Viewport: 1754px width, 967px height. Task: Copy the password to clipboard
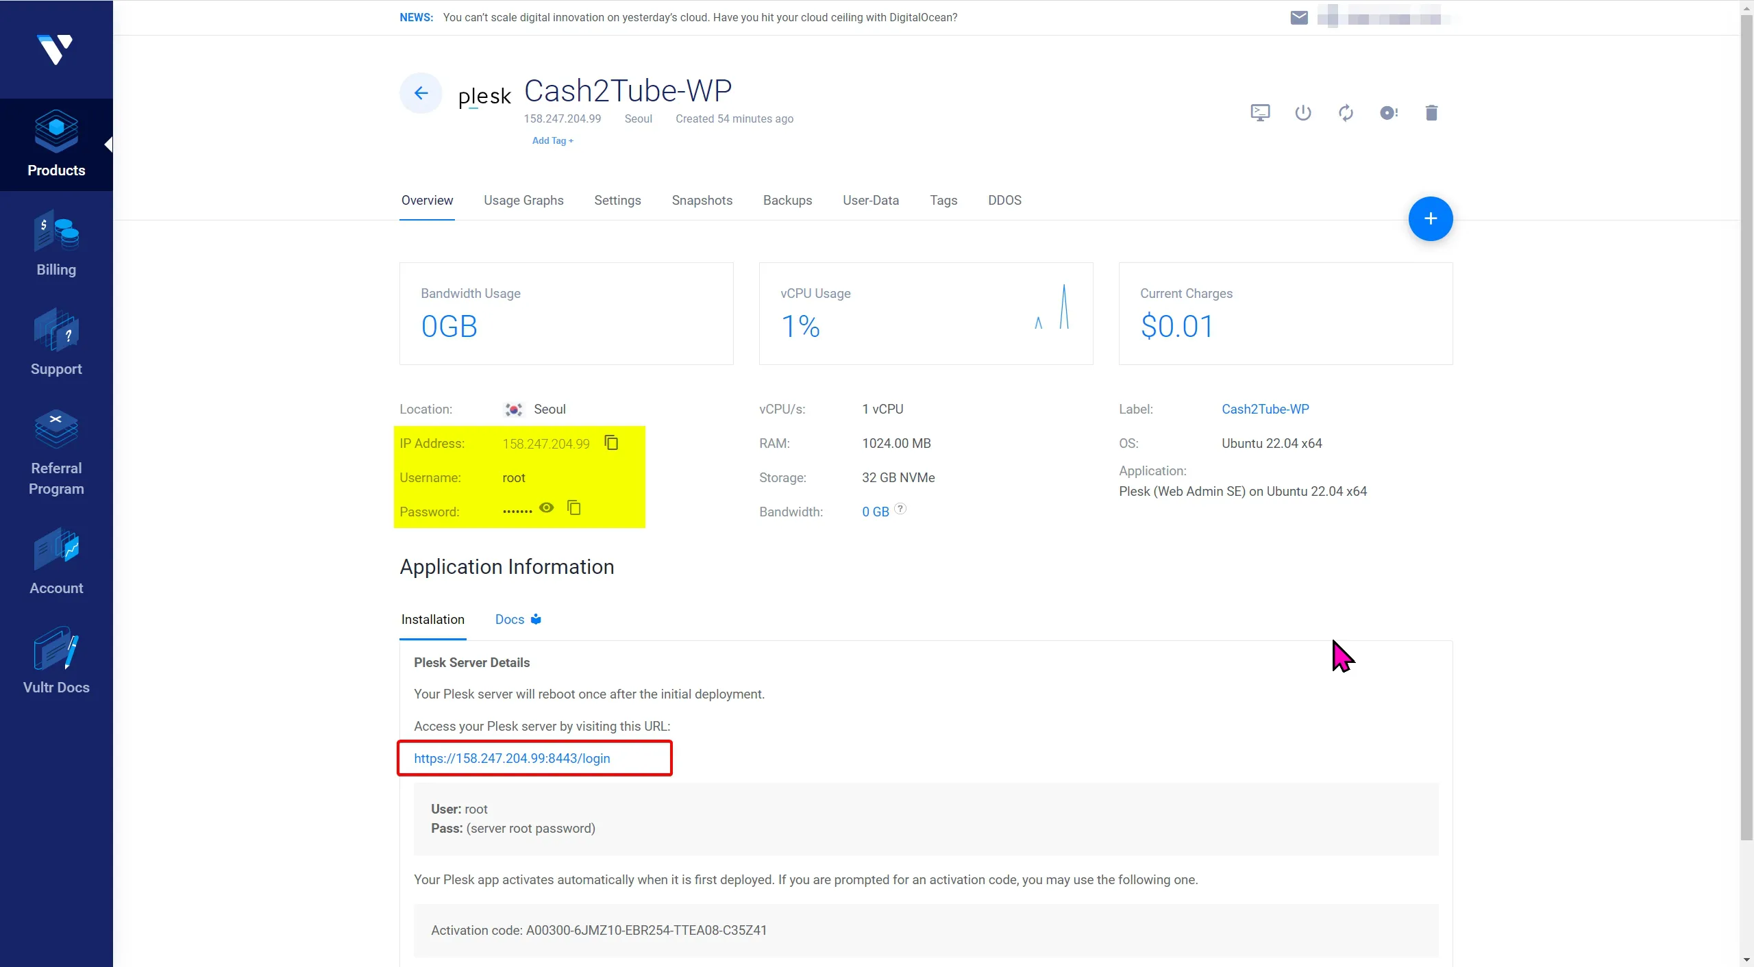click(574, 507)
